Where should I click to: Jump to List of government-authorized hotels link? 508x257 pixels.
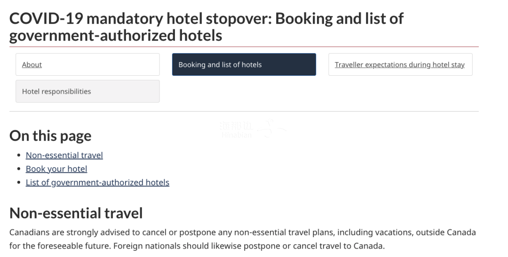[x=97, y=183]
